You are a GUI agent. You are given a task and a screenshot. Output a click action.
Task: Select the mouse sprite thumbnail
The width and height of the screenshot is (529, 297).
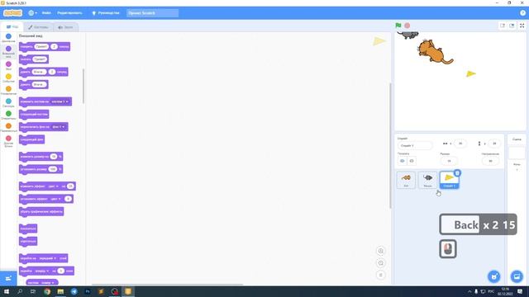[427, 180]
